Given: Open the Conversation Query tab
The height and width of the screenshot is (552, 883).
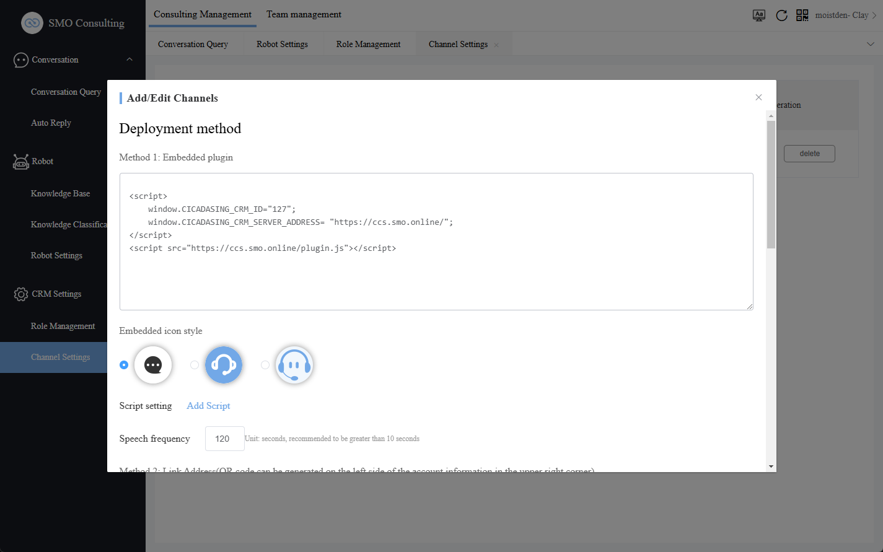Looking at the screenshot, I should (x=193, y=44).
